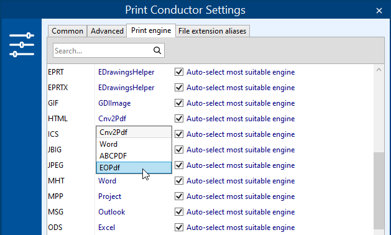Select the ICS file type label
The width and height of the screenshot is (391, 235).
click(x=53, y=134)
